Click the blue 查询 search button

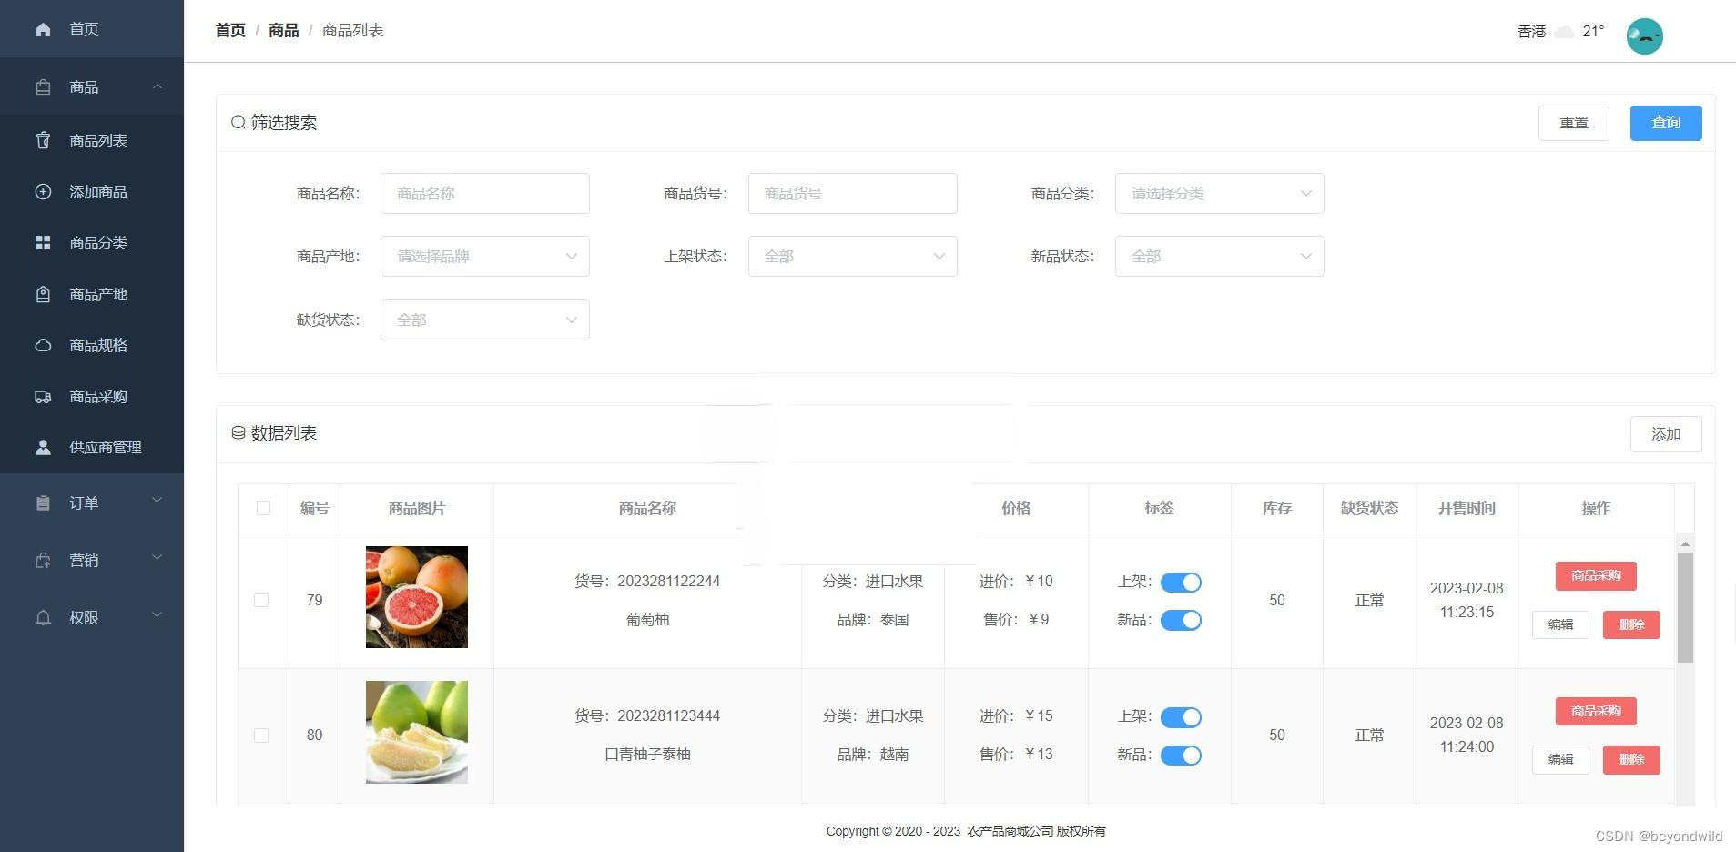1665,122
